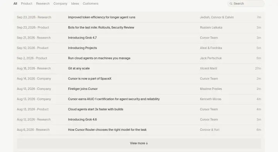Click 'Aug 18, 2026 · Research' date label
Image resolution: width=278 pixels, height=152 pixels.
pos(34,68)
